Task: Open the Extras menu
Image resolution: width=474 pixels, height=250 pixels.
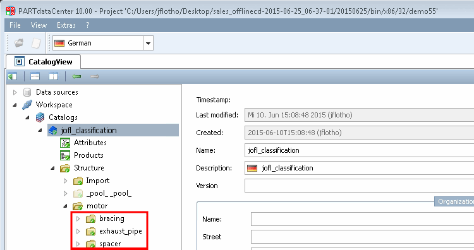Action: [x=66, y=25]
